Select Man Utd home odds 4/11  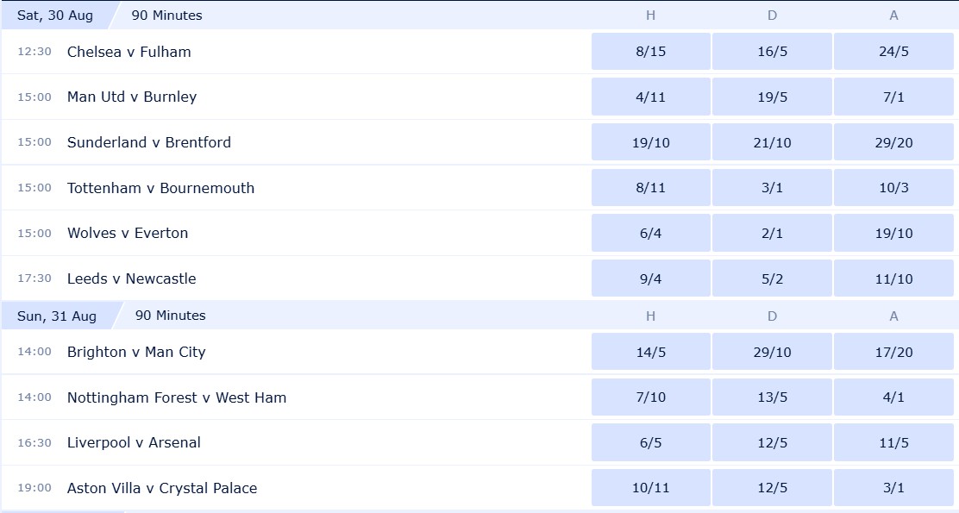[x=651, y=97]
